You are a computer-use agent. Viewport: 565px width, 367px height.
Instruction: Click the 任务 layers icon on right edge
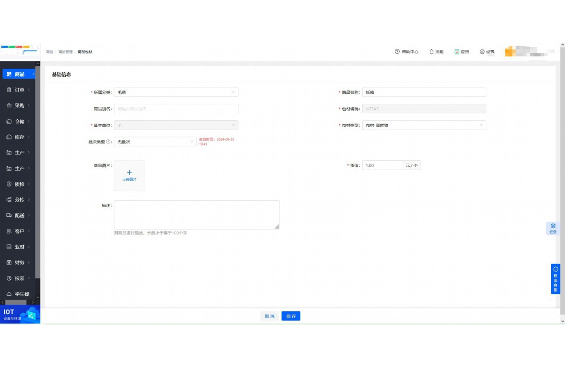tap(553, 226)
